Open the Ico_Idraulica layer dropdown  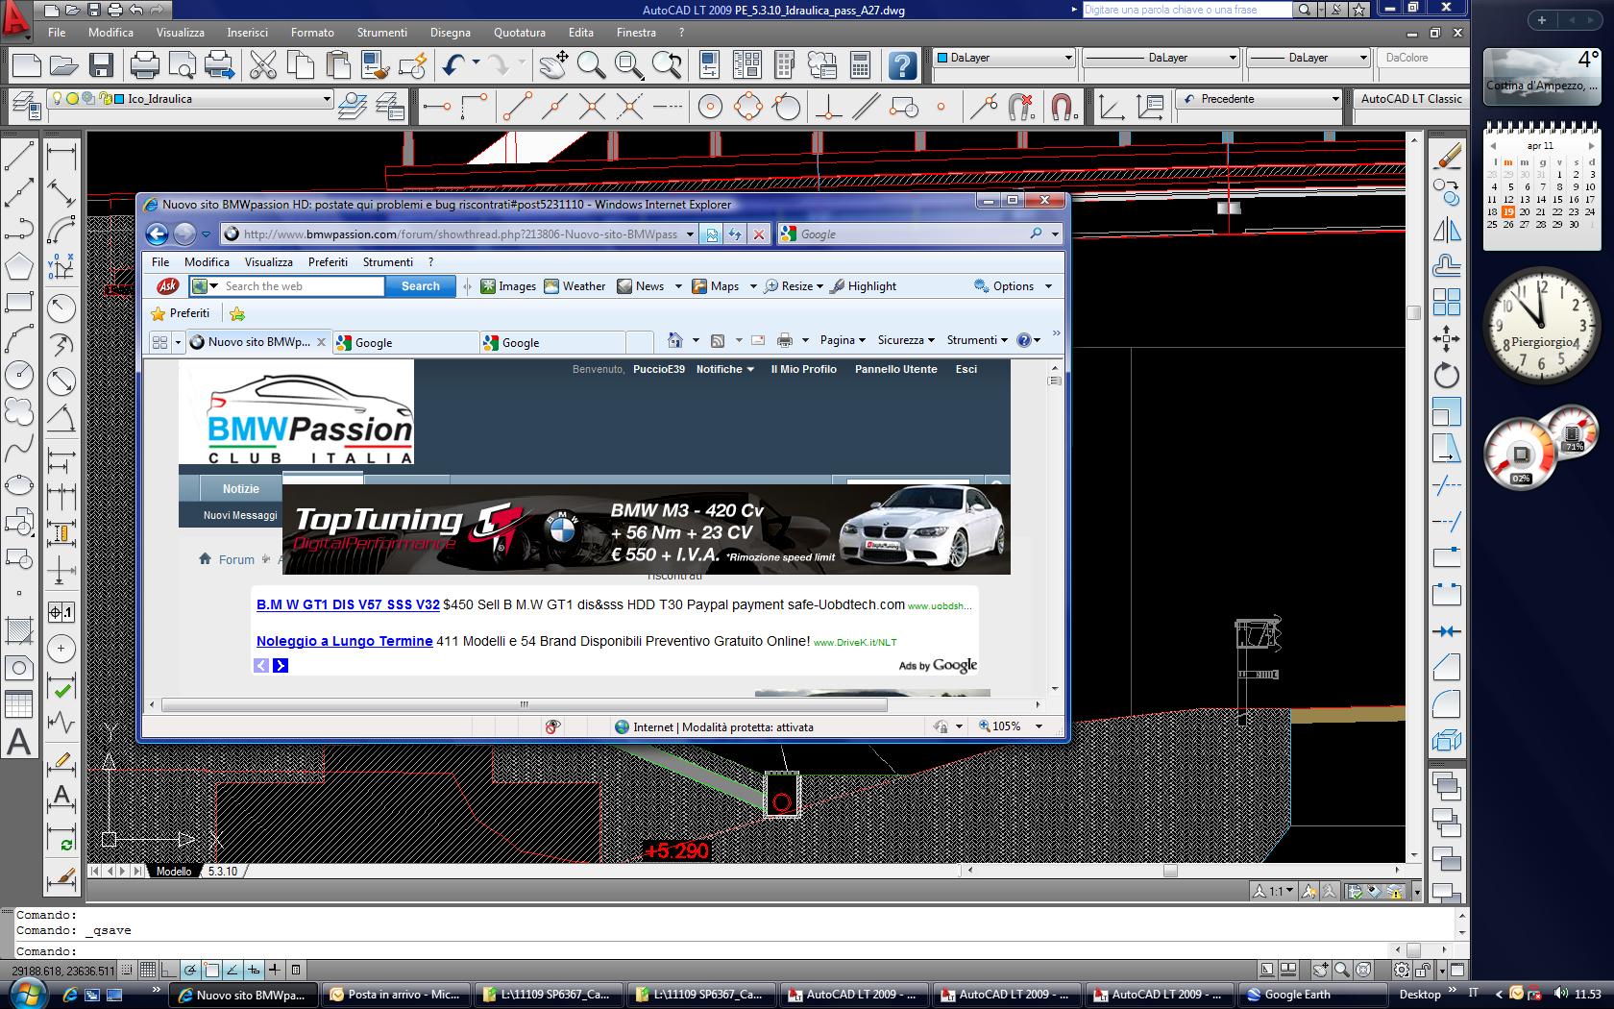tap(327, 99)
